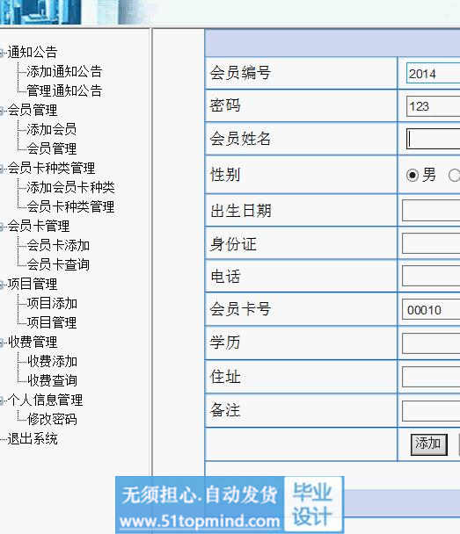Image resolution: width=460 pixels, height=534 pixels.
Task: Open 会员卡查询 menu entry
Action: tap(58, 264)
